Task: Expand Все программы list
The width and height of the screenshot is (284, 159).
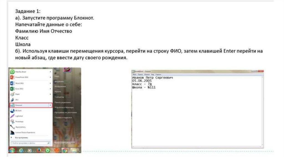Action: 20,138
